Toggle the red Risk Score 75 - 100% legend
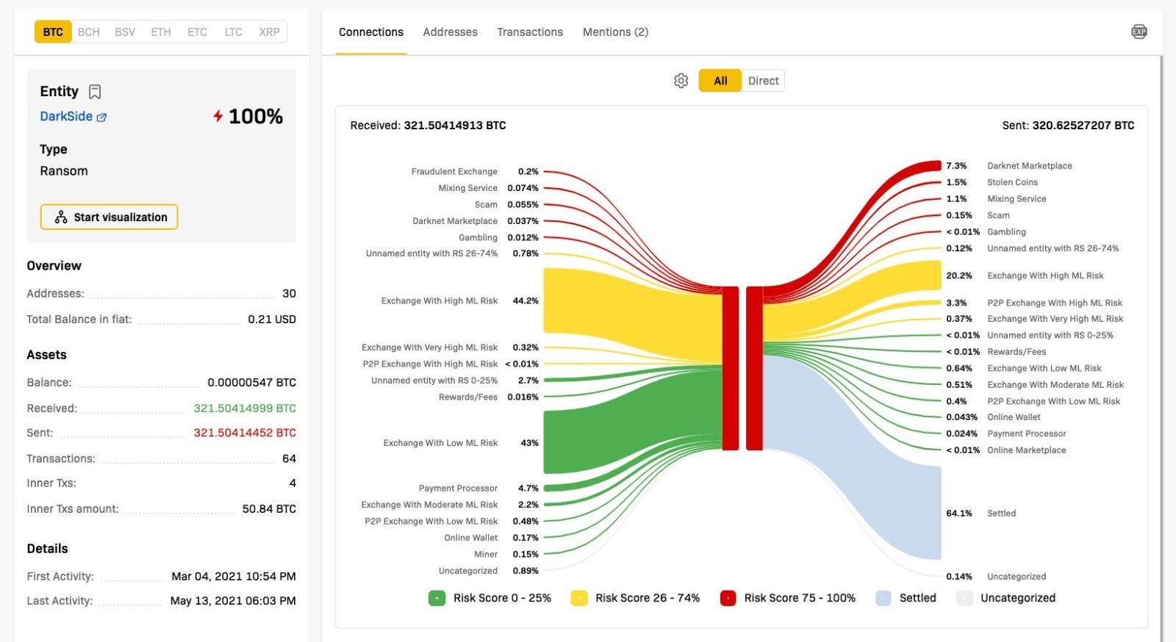This screenshot has width=1176, height=642. (728, 598)
